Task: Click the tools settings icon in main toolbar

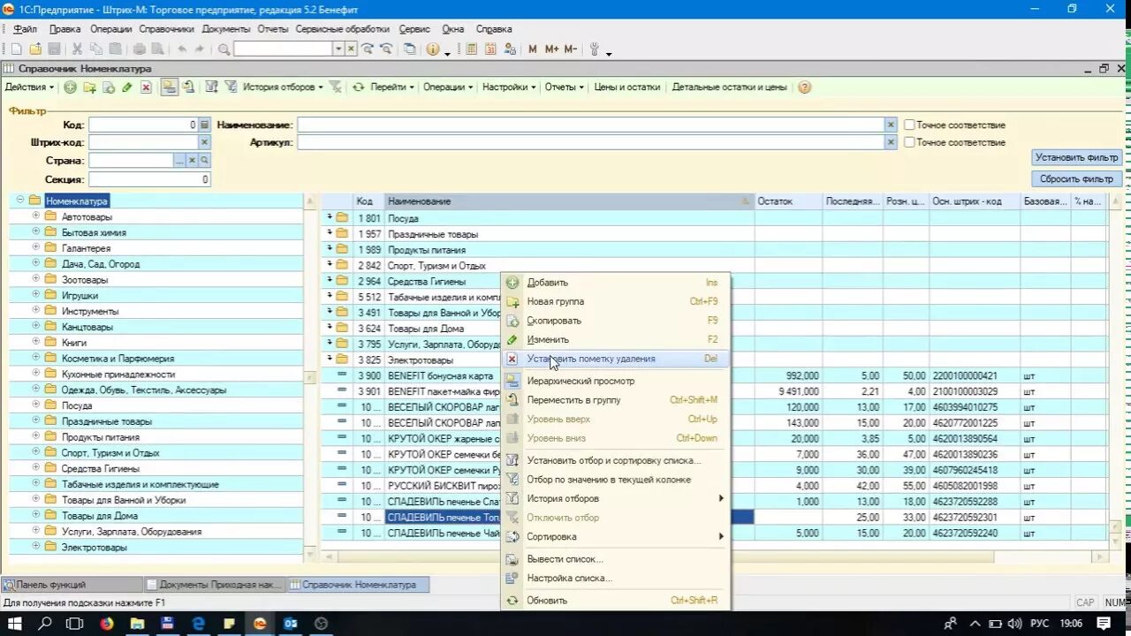Action: coord(595,49)
